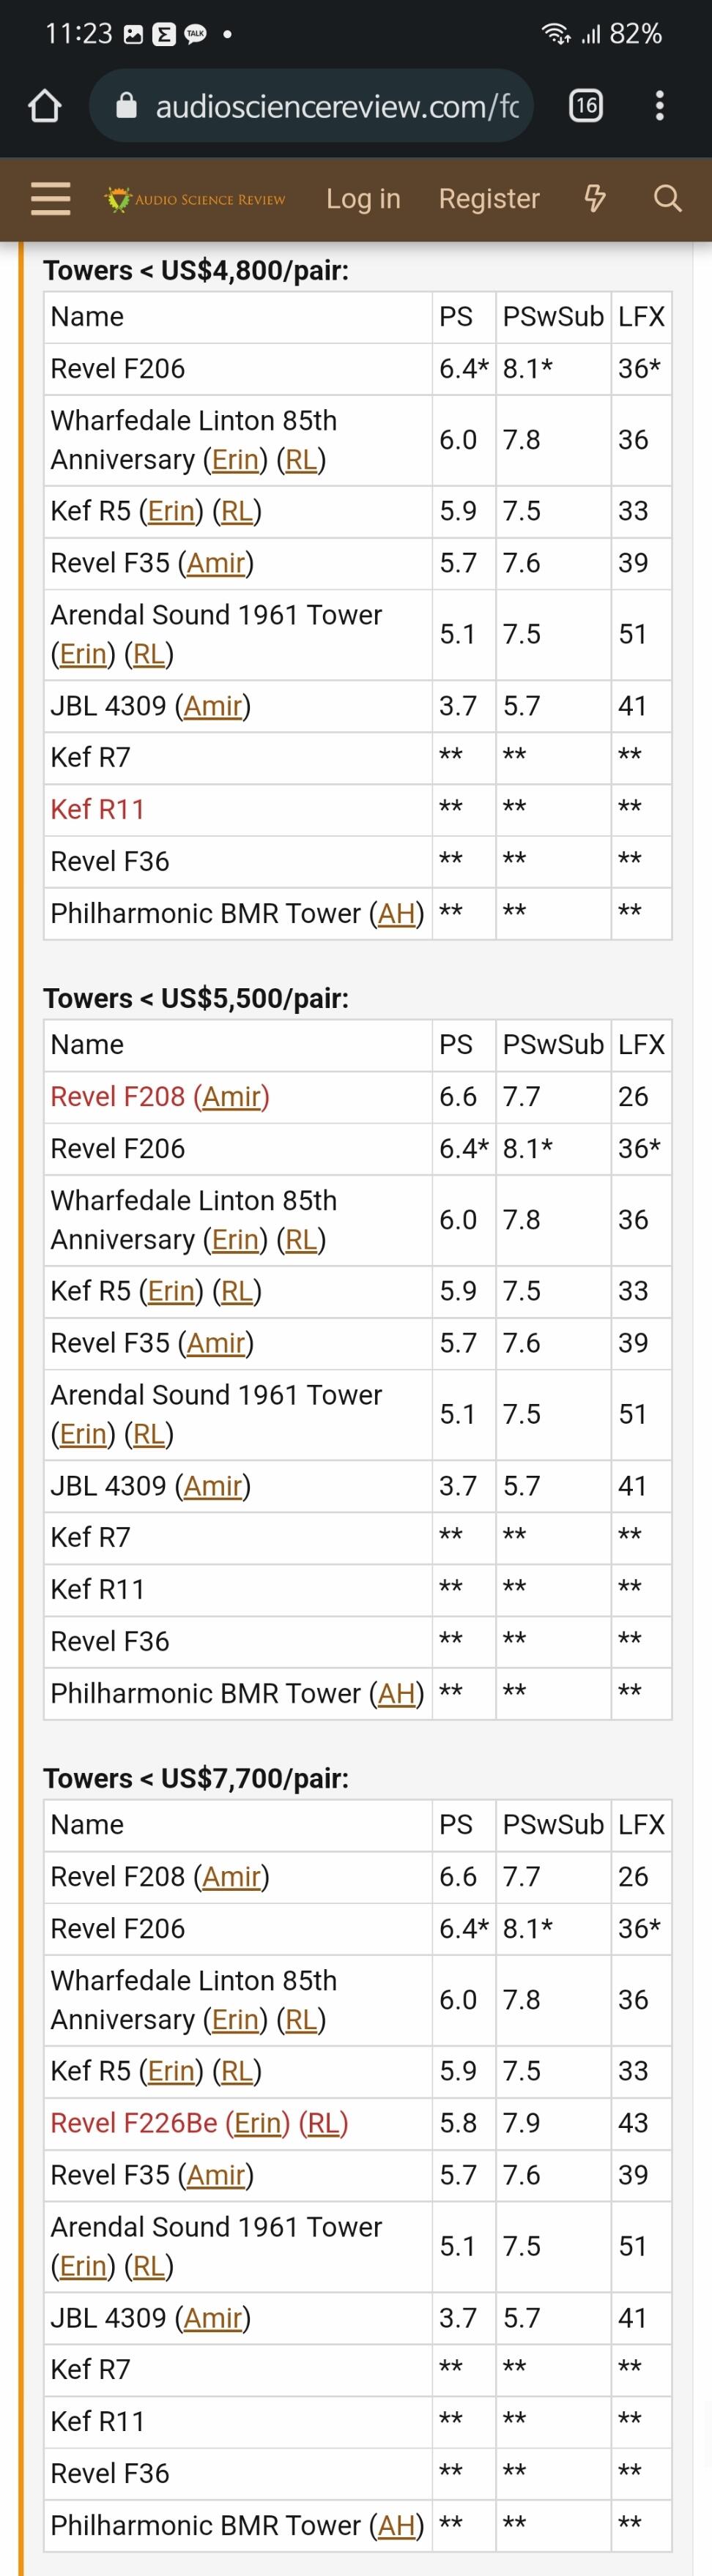Open the forum search magnifier icon
Viewport: 712px width, 2576px height.
point(667,199)
